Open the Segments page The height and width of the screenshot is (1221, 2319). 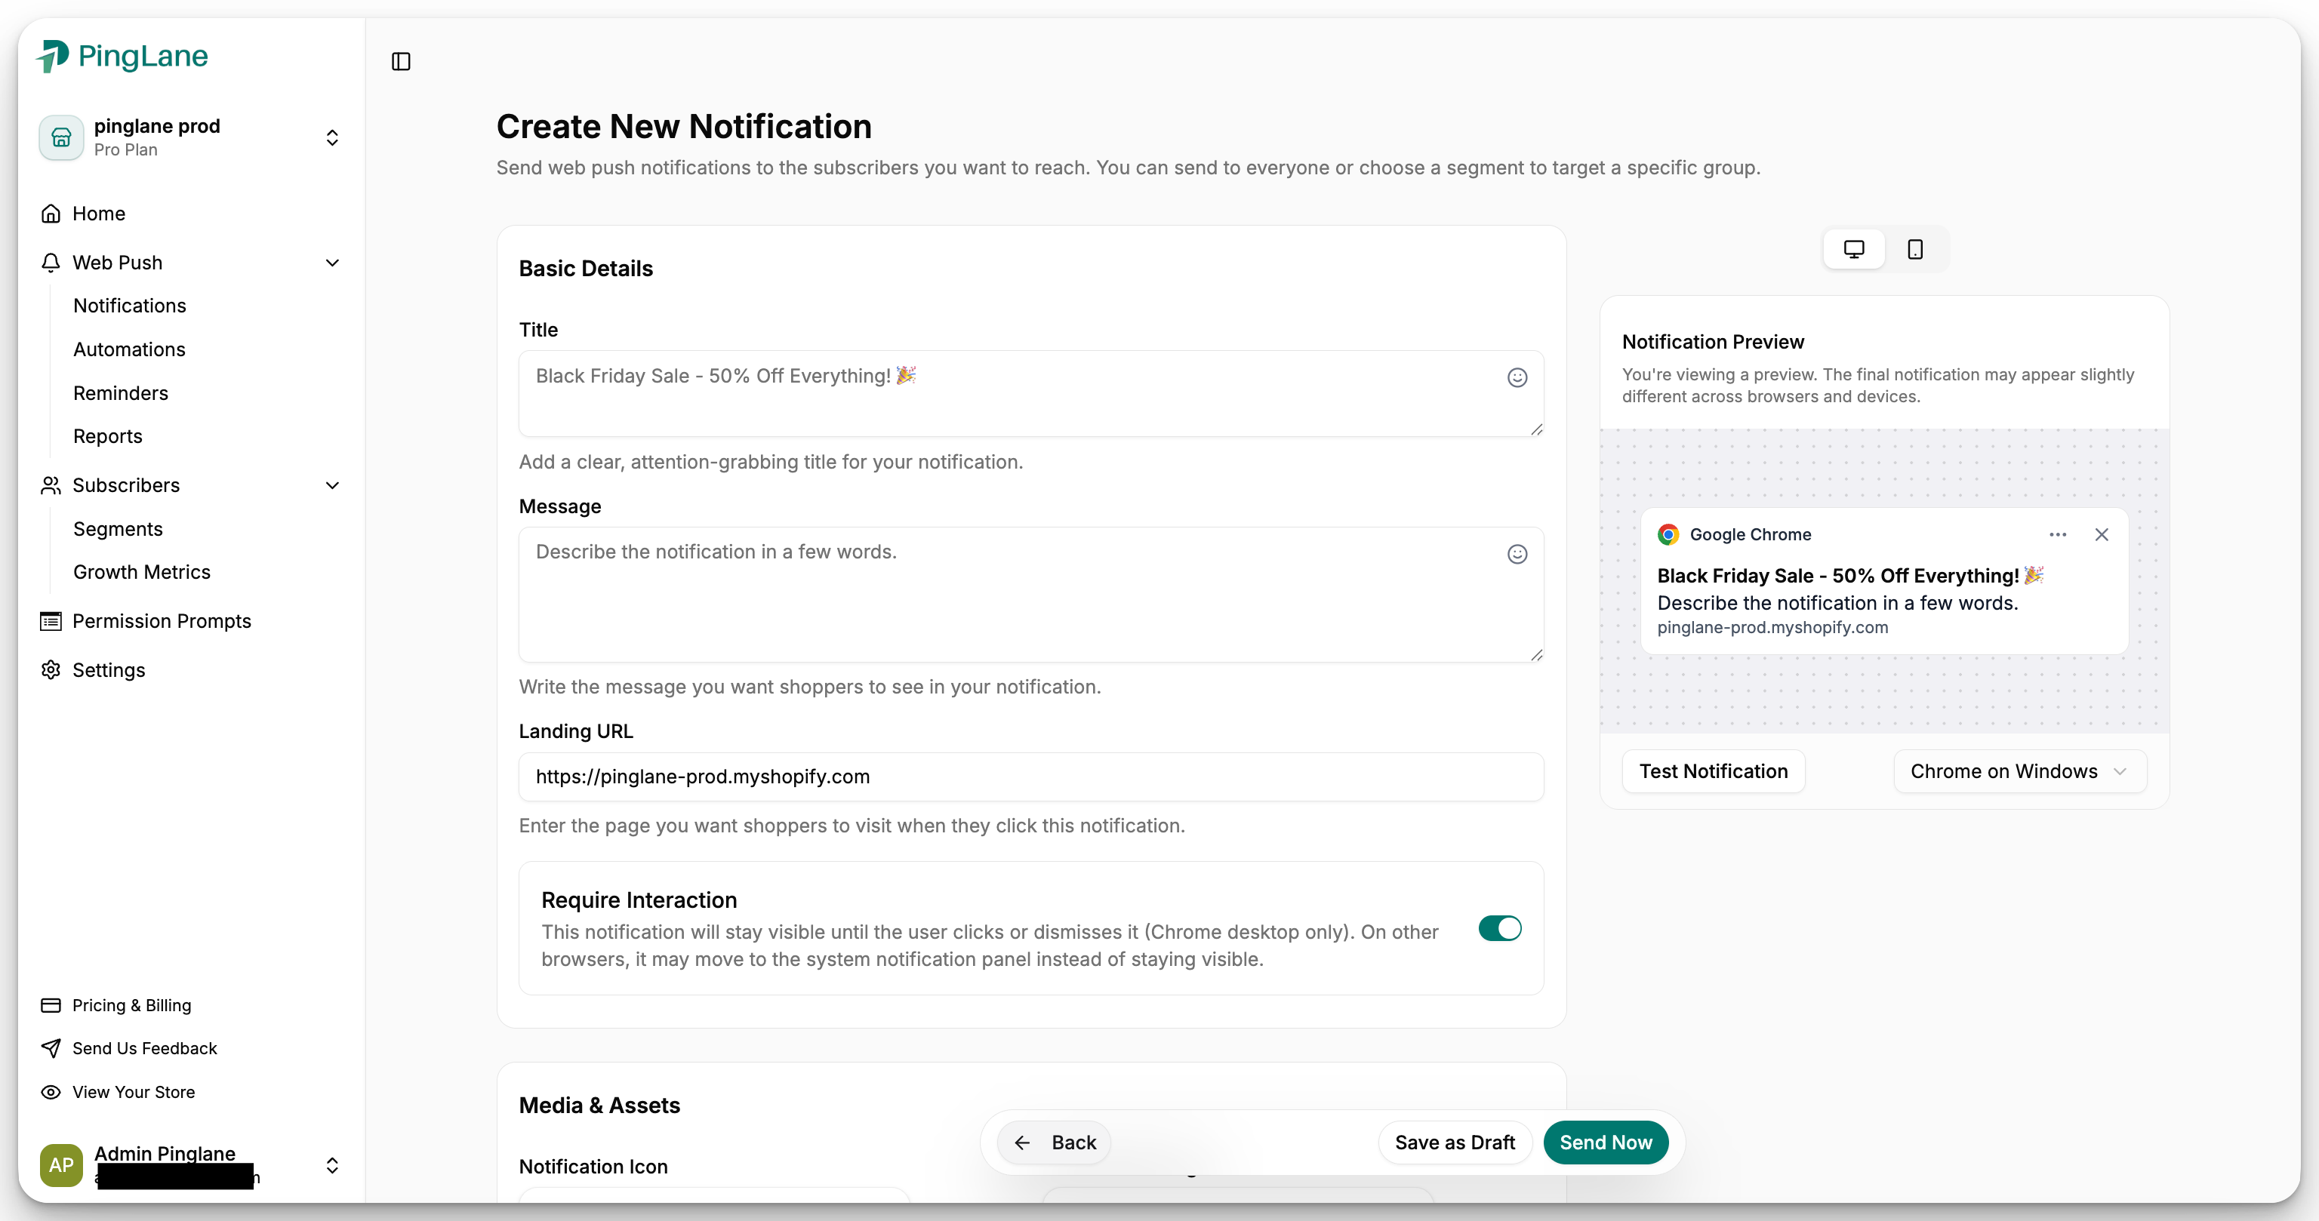click(x=118, y=529)
